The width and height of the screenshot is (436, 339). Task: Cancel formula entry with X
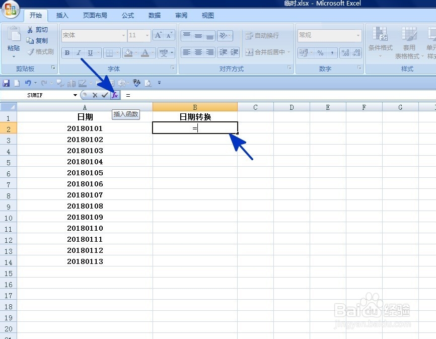(x=95, y=95)
